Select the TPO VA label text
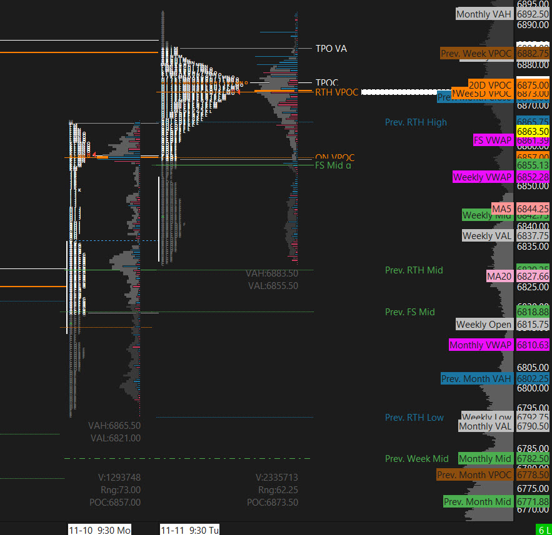 point(331,49)
